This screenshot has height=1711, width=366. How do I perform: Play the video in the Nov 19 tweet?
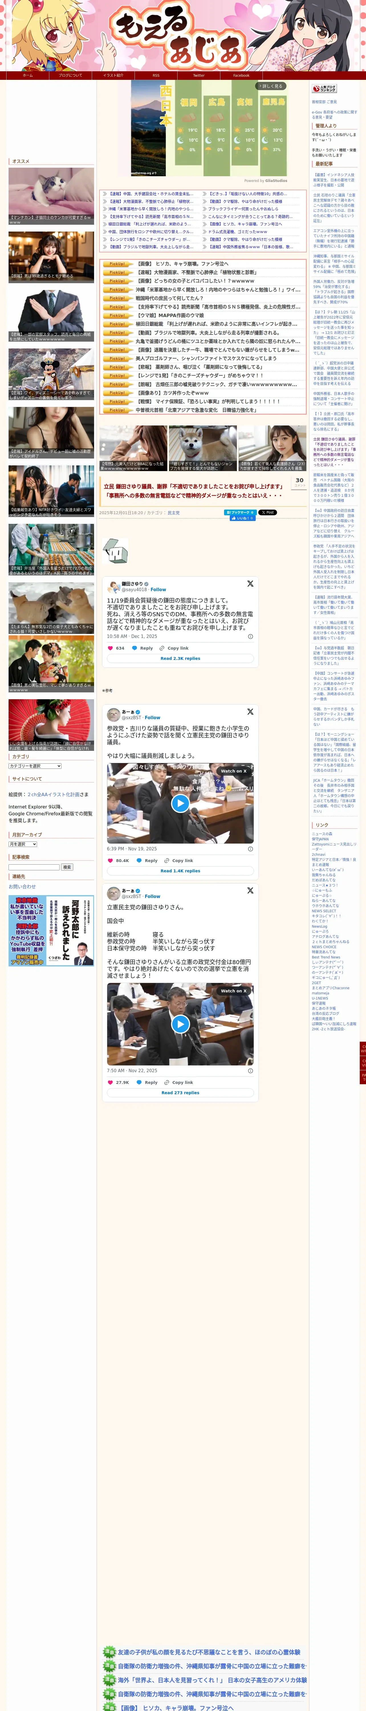pyautogui.click(x=180, y=803)
